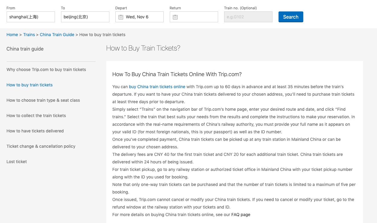Viewport: 377px width, 223px height.
Task: Edit the From station field
Action: coord(31,17)
